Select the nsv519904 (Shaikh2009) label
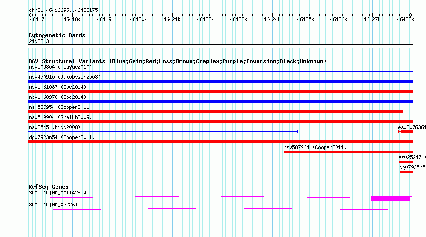 [x=60, y=117]
